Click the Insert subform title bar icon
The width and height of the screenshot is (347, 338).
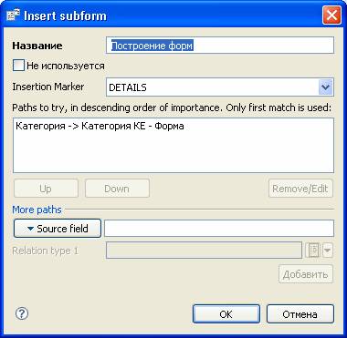click(x=13, y=15)
